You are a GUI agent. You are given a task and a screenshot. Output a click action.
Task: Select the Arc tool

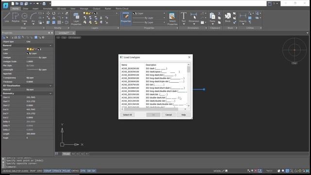pos(33,17)
